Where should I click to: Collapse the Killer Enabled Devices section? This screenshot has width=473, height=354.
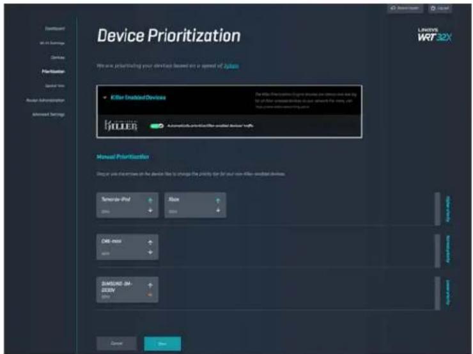[105, 97]
